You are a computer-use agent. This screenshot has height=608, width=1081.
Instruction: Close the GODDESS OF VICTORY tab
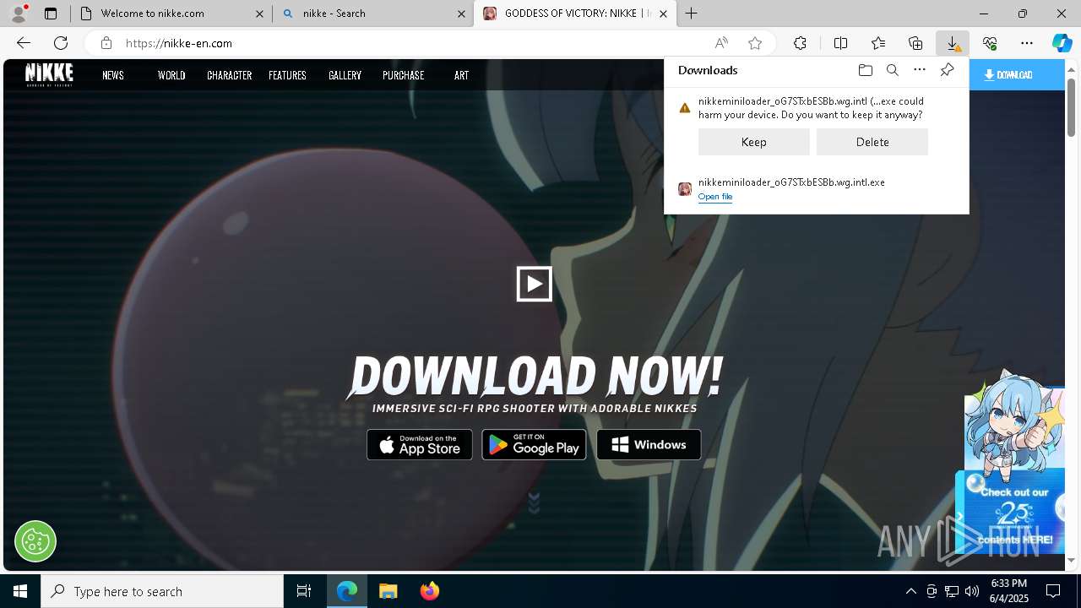coord(663,14)
